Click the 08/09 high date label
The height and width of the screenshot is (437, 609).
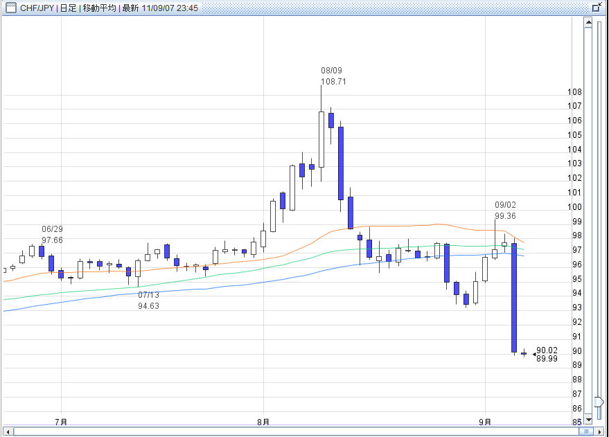pos(331,70)
